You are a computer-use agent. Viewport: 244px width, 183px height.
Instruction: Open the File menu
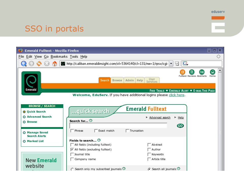(x=21, y=56)
